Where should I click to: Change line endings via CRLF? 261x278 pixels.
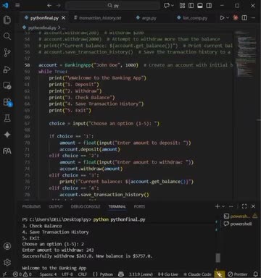(x=83, y=274)
